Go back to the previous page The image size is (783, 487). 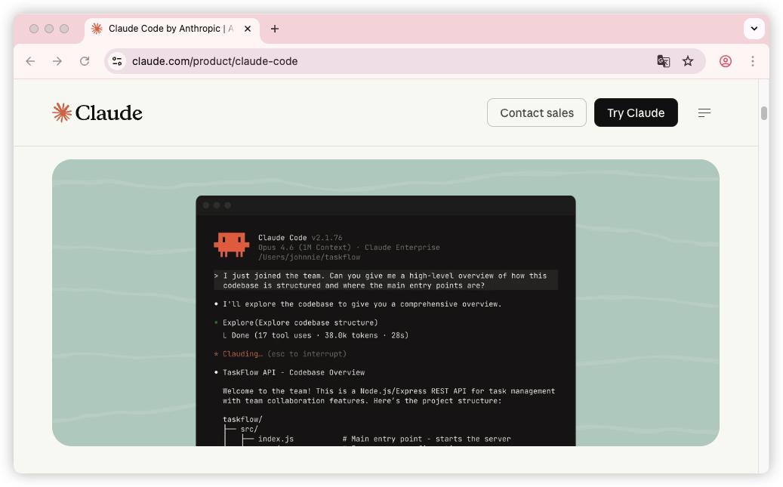[x=30, y=61]
